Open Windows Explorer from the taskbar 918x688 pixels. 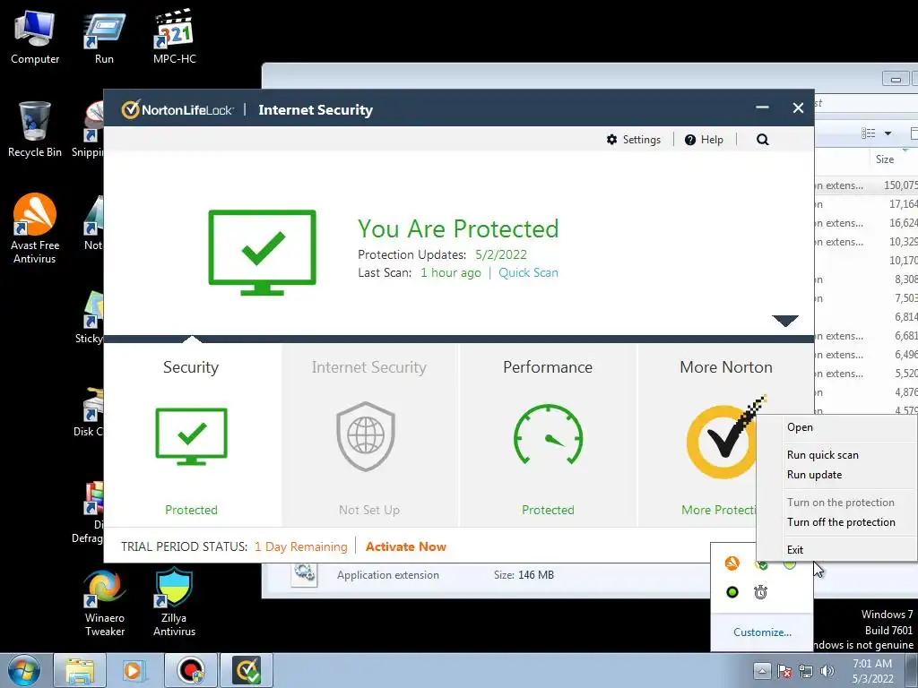(80, 670)
